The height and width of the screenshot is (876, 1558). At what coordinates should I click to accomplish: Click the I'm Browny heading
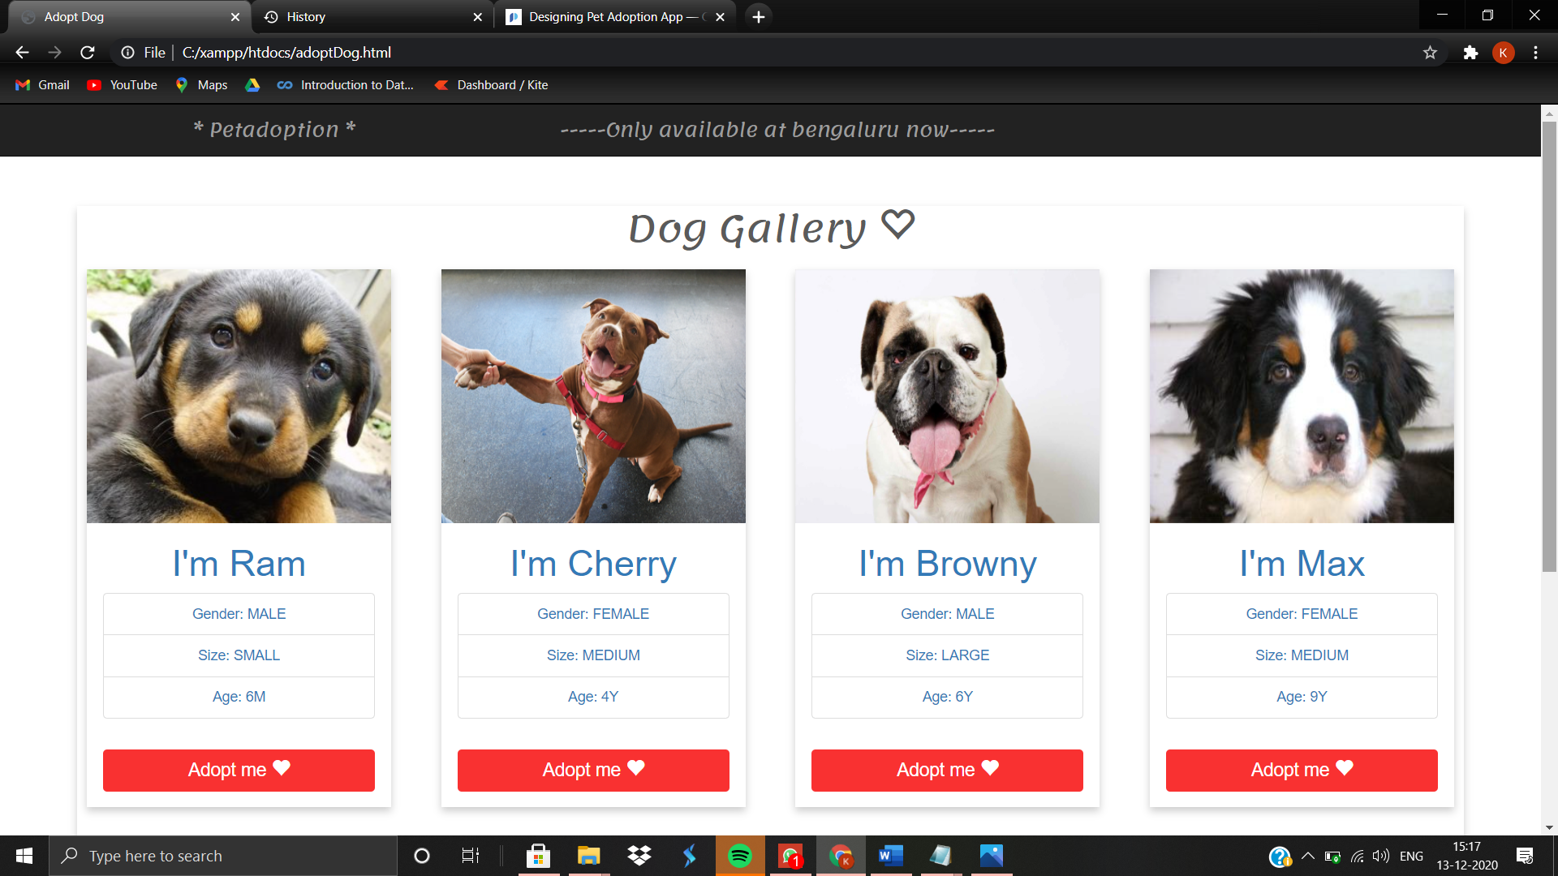click(947, 564)
